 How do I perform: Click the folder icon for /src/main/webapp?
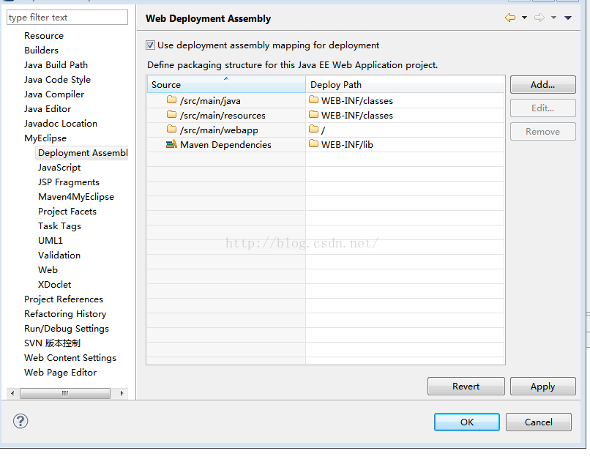tap(171, 129)
